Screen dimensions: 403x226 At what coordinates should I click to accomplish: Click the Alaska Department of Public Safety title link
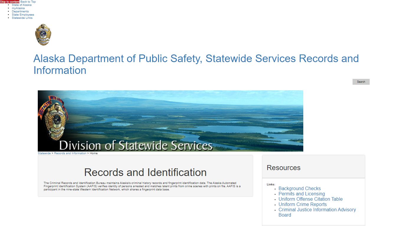(196, 64)
